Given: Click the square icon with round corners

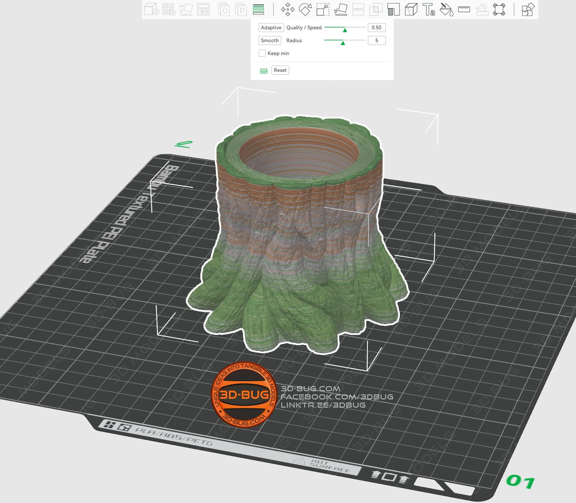Looking at the screenshot, I should [499, 9].
